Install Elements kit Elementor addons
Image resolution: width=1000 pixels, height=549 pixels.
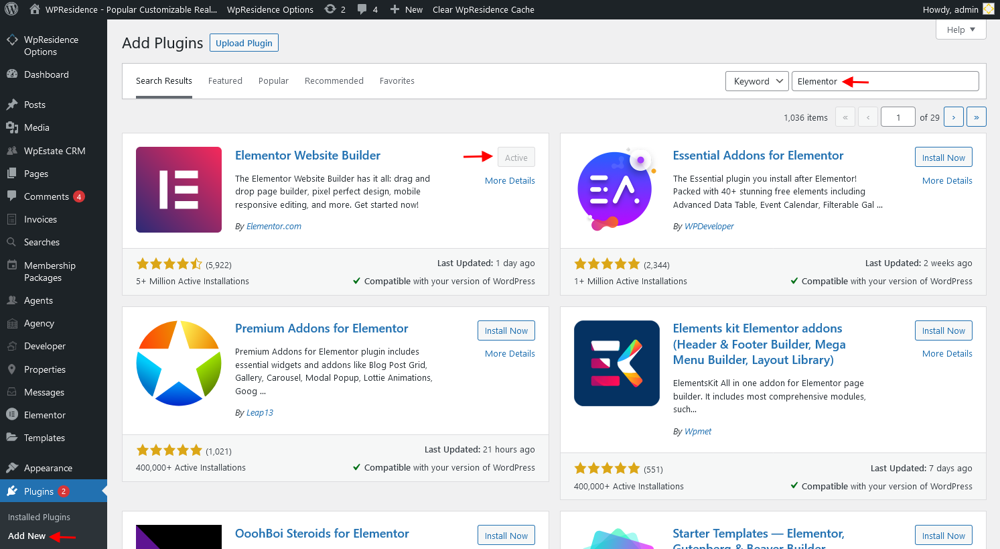[944, 330]
